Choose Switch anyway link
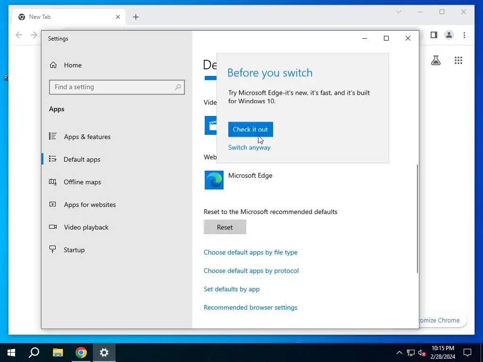The width and height of the screenshot is (483, 362). click(x=249, y=148)
